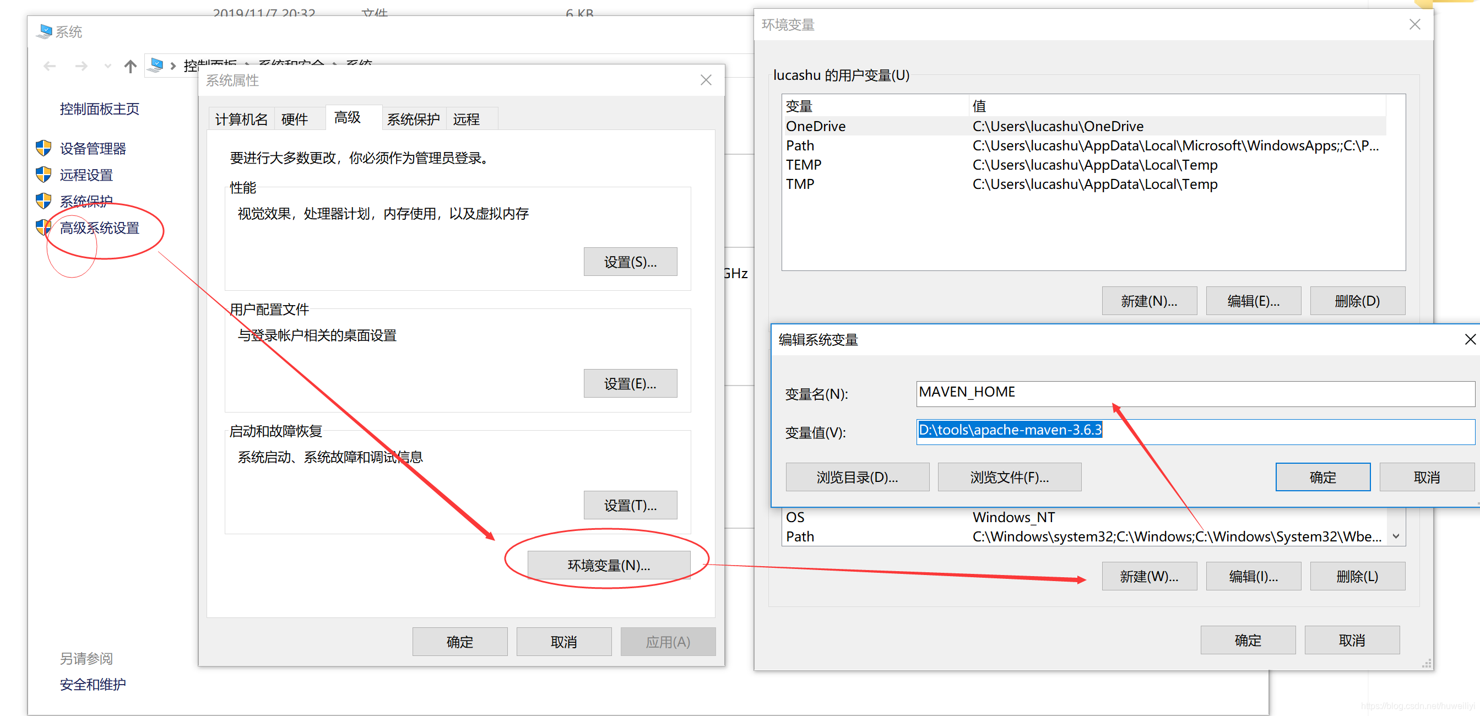Click shield icon beside 远程设置
Screen dimensions: 1480x716
tap(44, 175)
